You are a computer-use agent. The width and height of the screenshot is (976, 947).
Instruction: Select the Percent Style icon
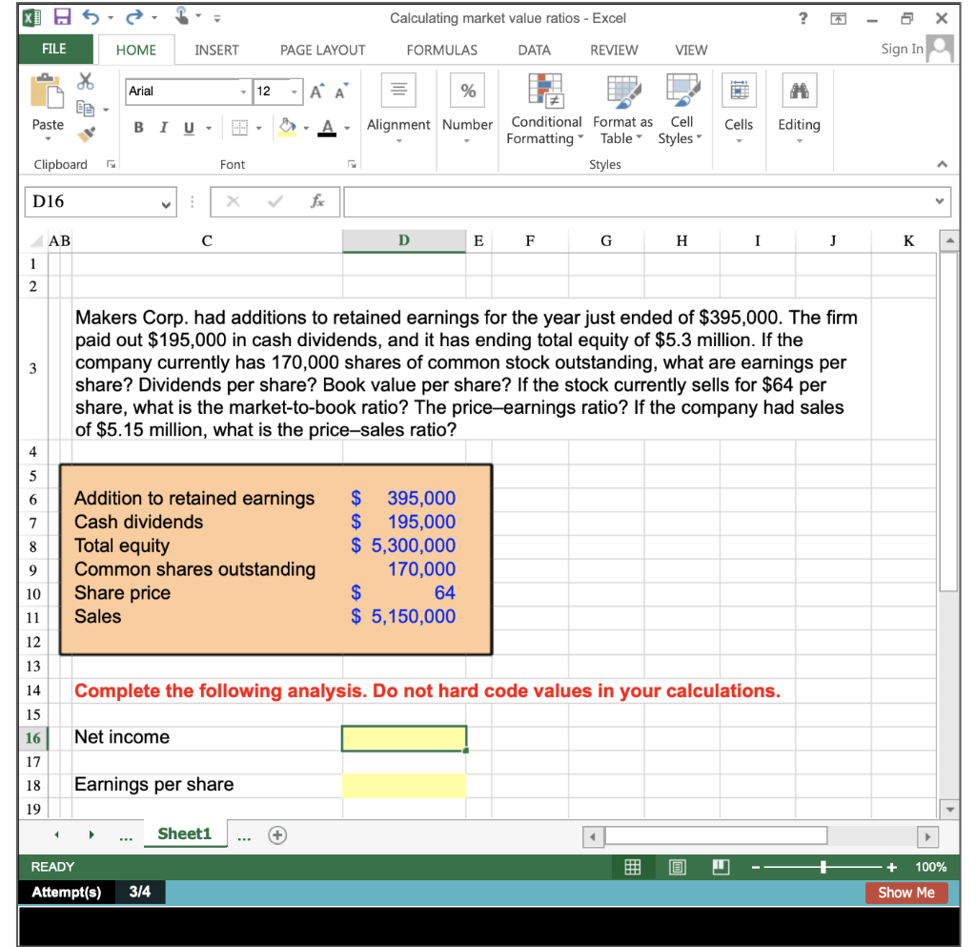466,90
